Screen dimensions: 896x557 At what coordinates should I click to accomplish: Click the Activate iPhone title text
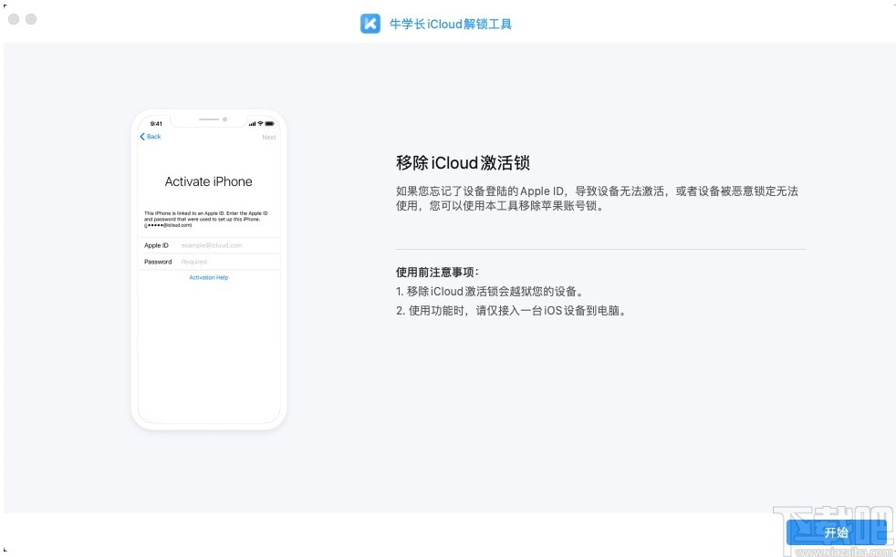click(210, 181)
